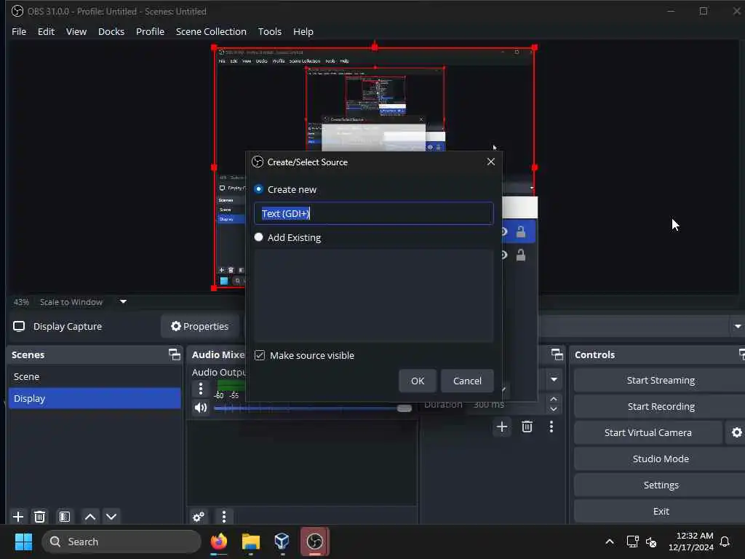
Task: Open virtual camera settings gear icon
Action: 736,432
